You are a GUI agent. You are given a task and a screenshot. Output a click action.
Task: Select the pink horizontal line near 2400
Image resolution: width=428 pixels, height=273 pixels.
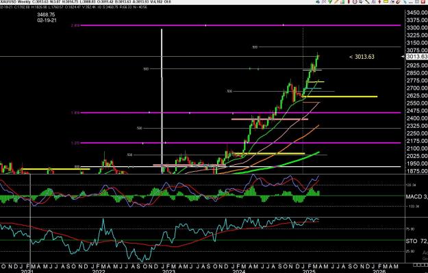coord(270,119)
